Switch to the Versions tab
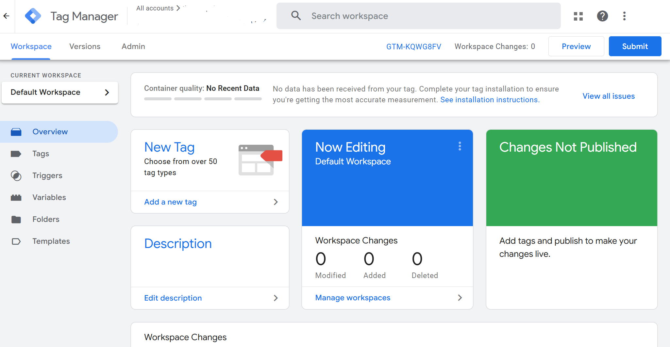The height and width of the screenshot is (347, 670). pos(85,46)
